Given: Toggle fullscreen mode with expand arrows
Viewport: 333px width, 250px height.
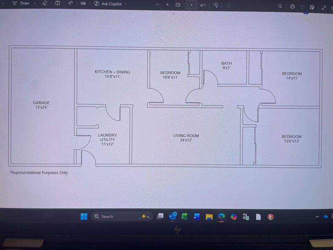Looking at the screenshot, I should pyautogui.click(x=325, y=7).
